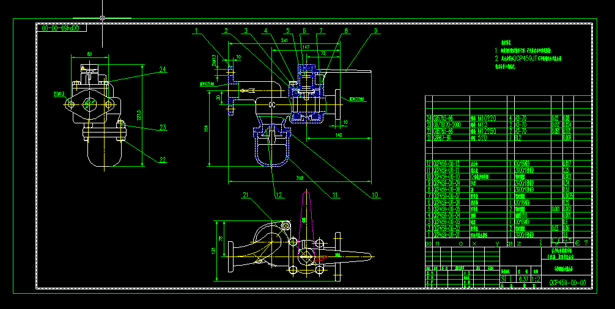Click the 131 height dimension in bottom view

(214, 250)
